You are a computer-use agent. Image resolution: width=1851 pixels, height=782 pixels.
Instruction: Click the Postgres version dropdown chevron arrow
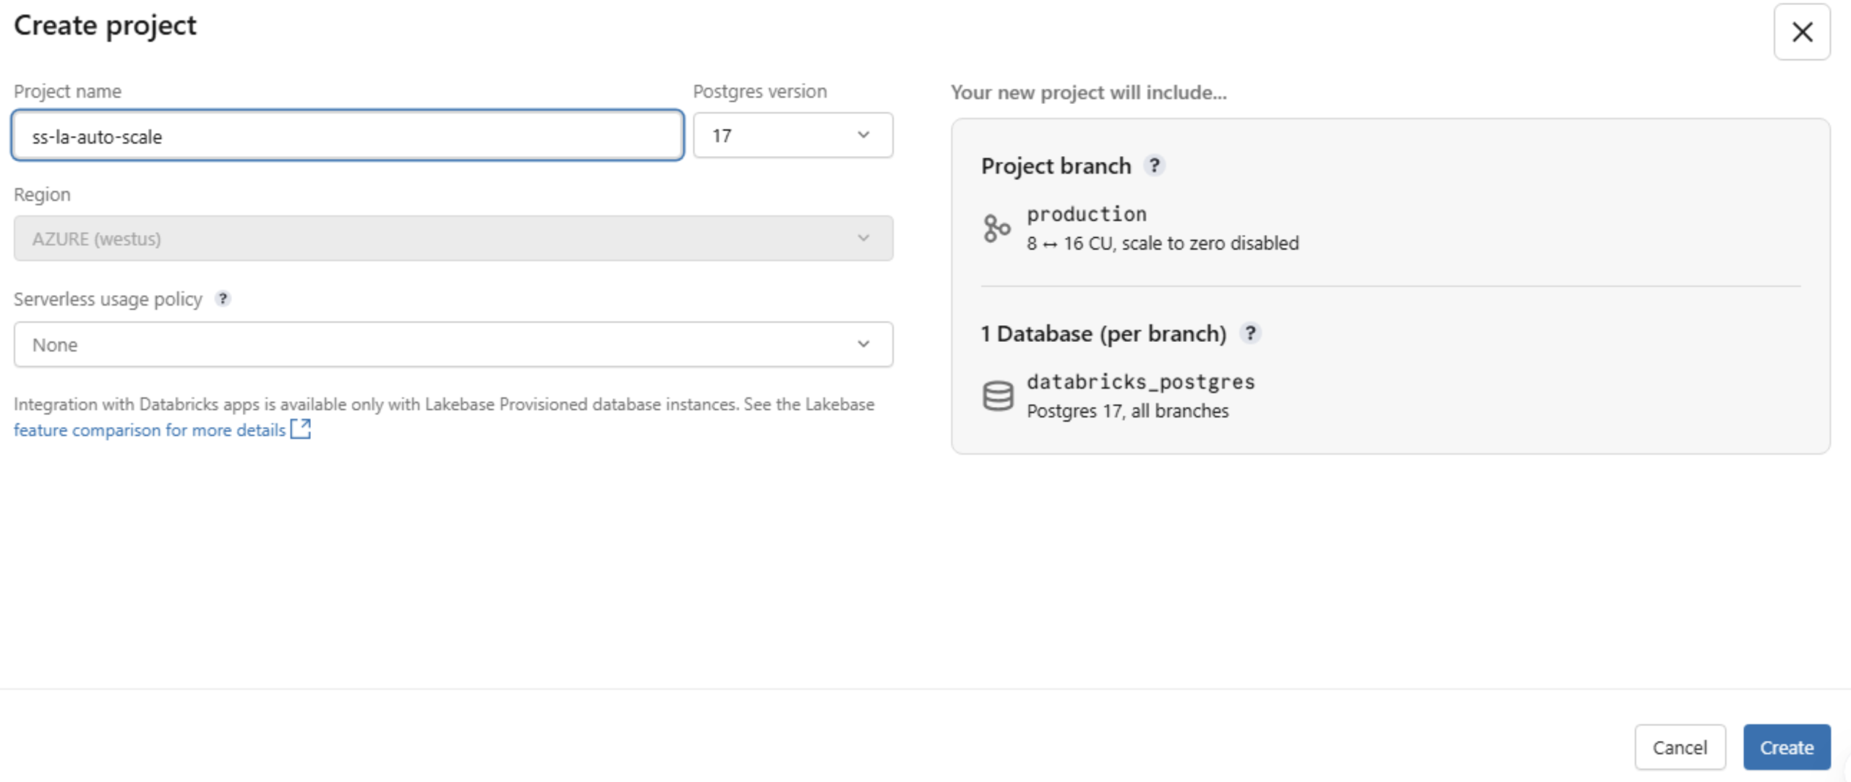point(863,135)
